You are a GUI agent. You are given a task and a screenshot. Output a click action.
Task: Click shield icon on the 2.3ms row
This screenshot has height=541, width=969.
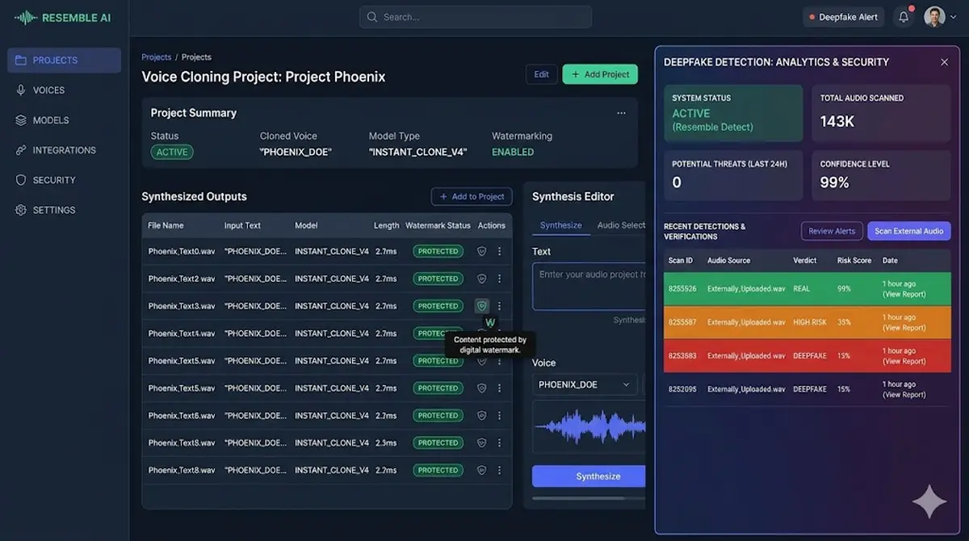482,442
